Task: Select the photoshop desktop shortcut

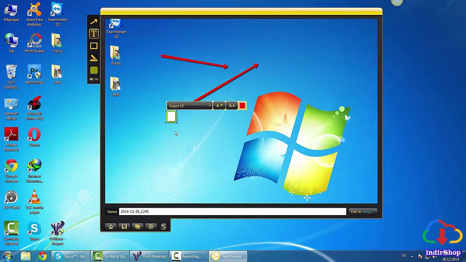Action: tap(34, 75)
